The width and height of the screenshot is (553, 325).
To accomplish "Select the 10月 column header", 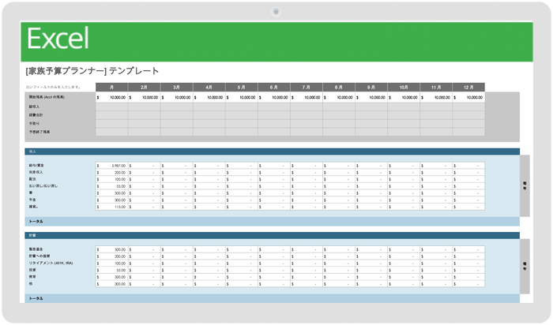I will click(404, 88).
